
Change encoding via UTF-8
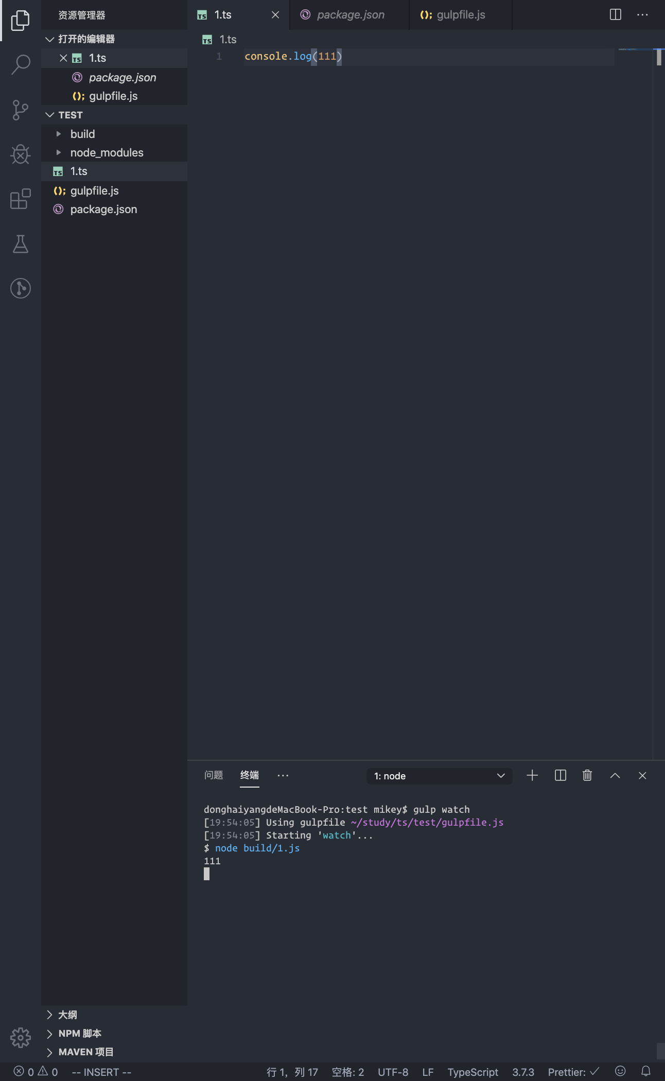(393, 1072)
